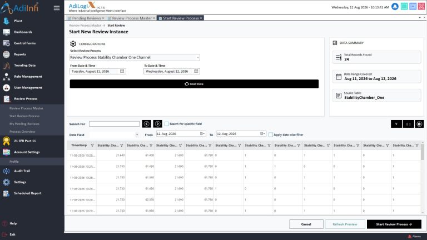The image size is (427, 240).
Task: Switch to the Review Process Master tab
Action: click(132, 18)
